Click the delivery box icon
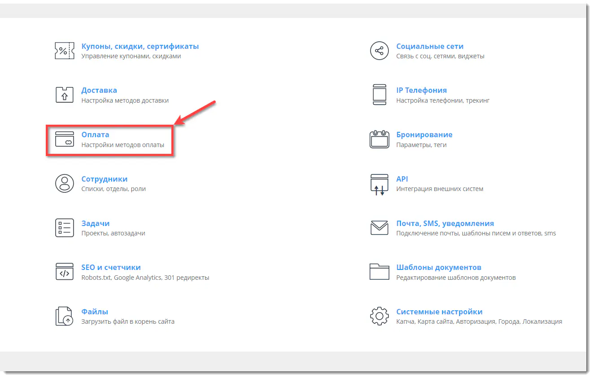The width and height of the screenshot is (593, 378). 64,95
